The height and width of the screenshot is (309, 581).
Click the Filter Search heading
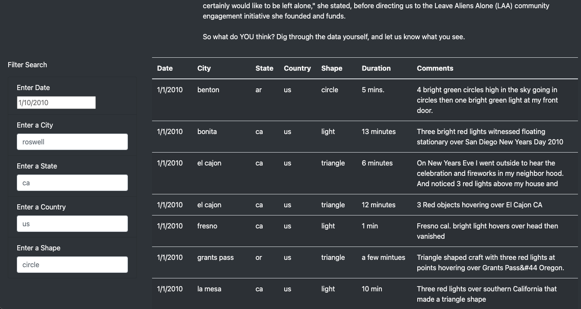tap(27, 65)
